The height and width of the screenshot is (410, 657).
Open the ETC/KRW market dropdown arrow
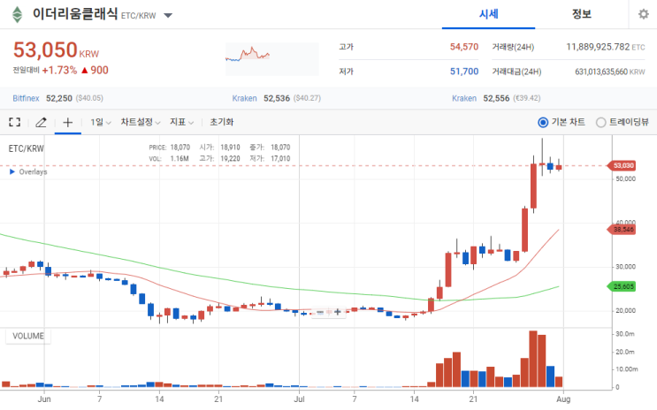(168, 16)
